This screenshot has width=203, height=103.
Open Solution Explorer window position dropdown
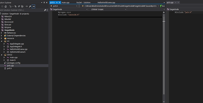pos(42,3)
